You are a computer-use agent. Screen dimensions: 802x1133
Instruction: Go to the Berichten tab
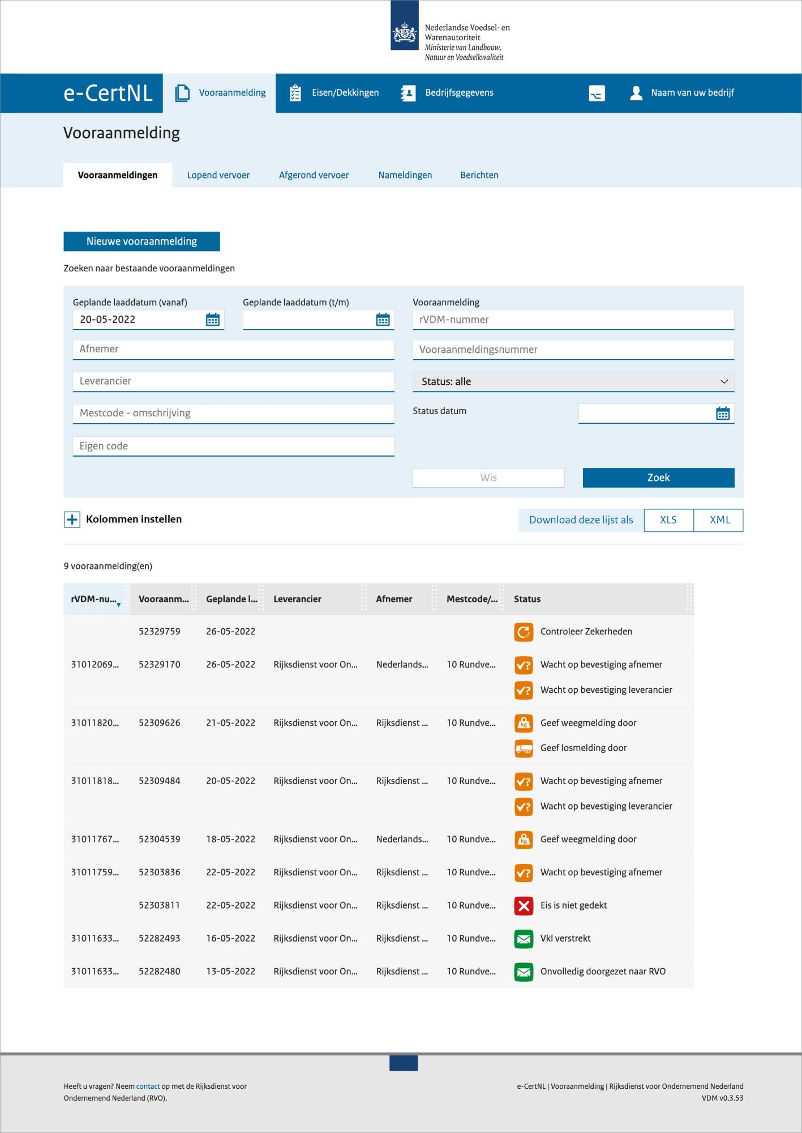pyautogui.click(x=479, y=175)
